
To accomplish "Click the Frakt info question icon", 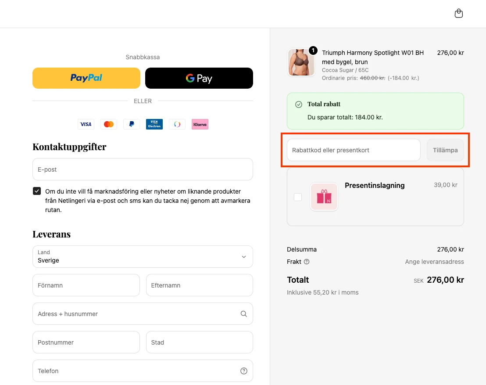I will 307,262.
